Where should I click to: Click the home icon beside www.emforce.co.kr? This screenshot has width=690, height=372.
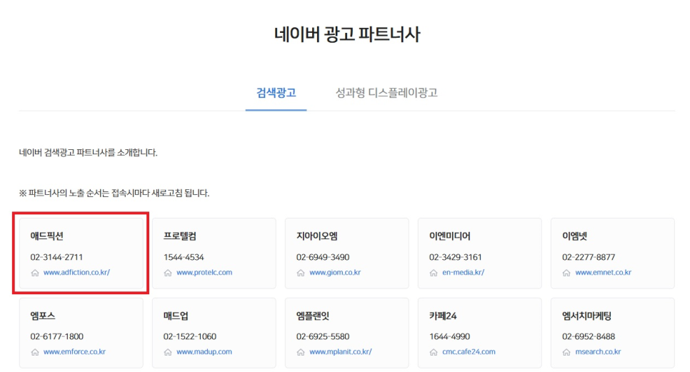35,352
